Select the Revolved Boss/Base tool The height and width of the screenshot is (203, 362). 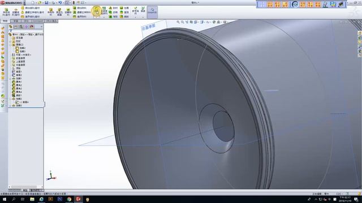tap(16, 12)
